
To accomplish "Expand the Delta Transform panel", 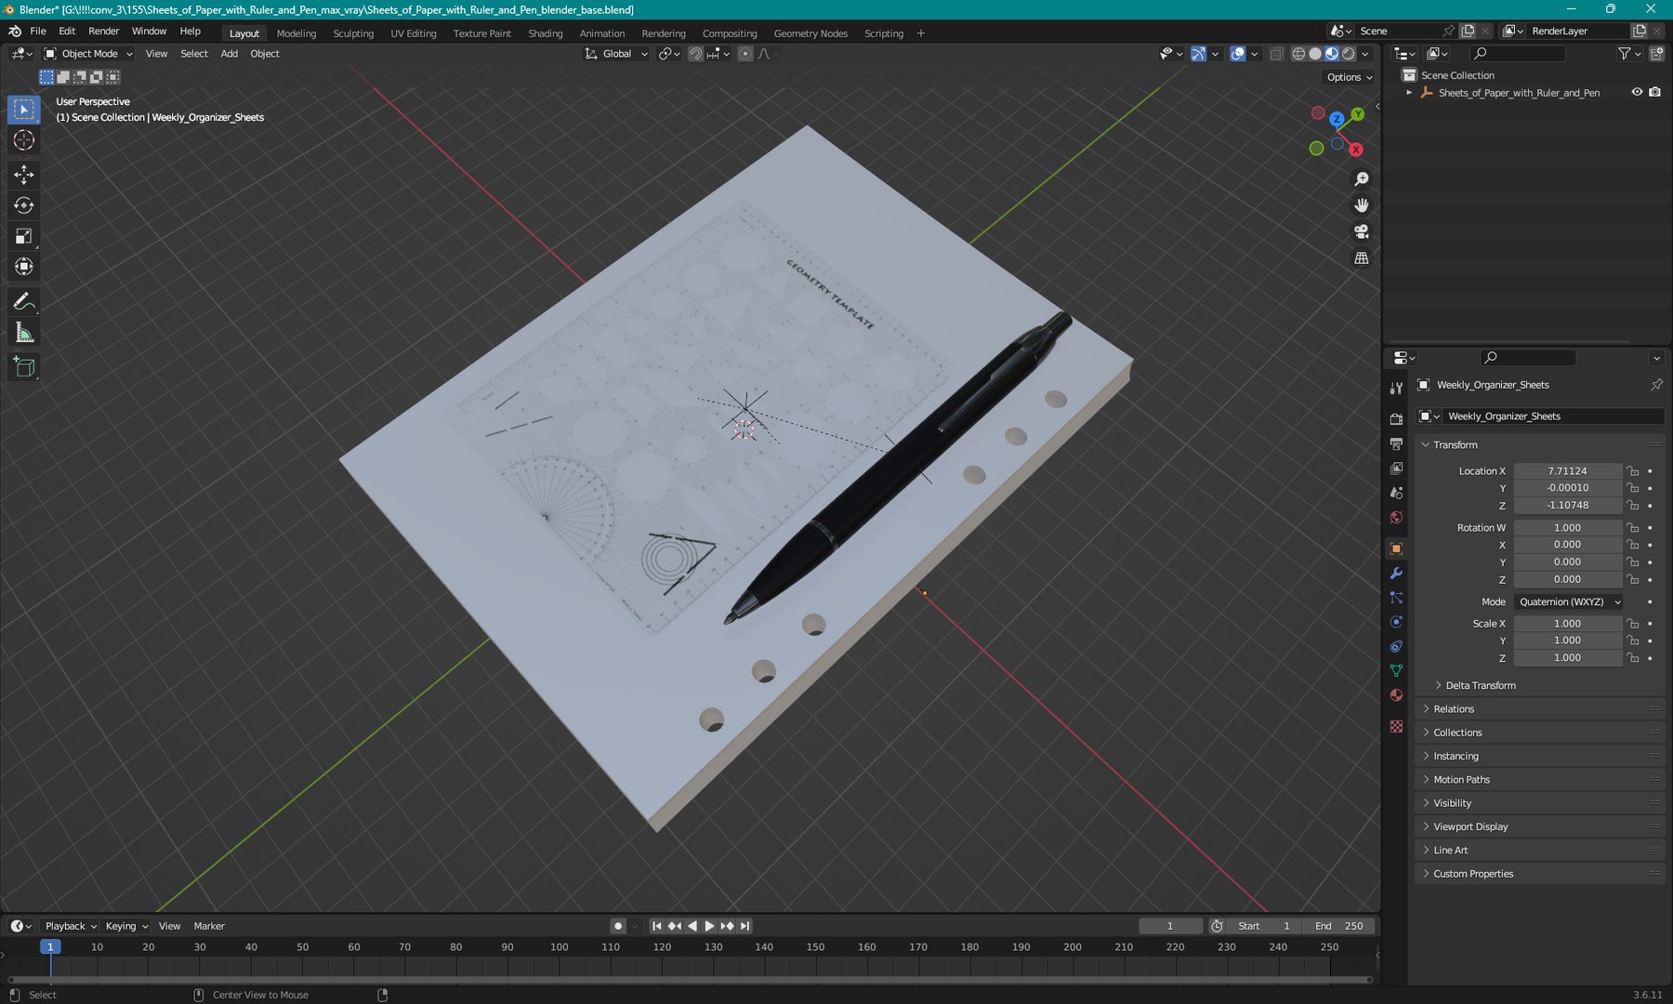I will 1480,686.
